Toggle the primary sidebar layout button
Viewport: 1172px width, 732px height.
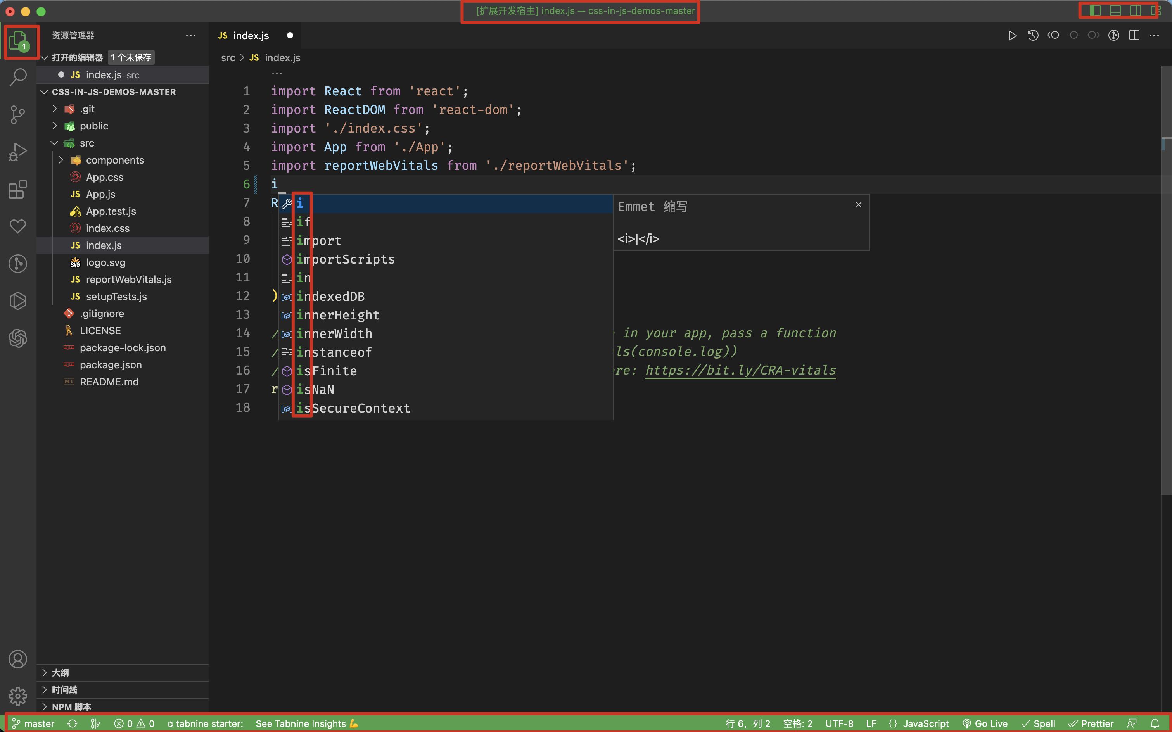pos(1094,10)
